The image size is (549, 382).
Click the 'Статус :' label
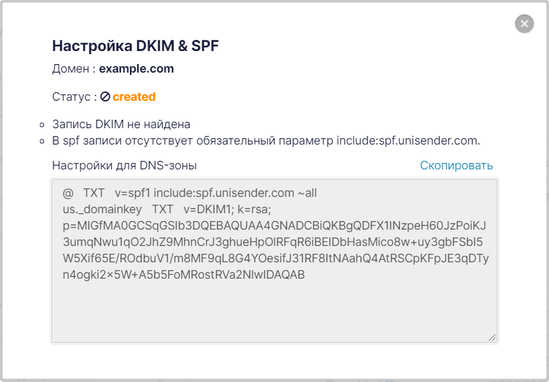(75, 96)
